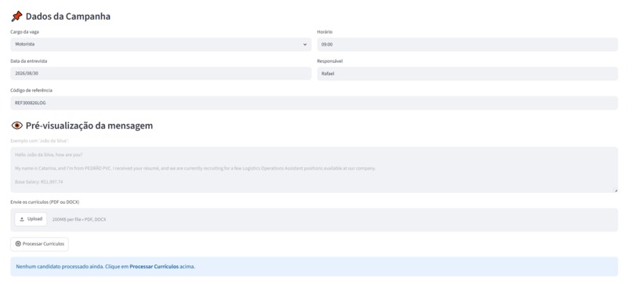The width and height of the screenshot is (632, 284).
Task: Click the resize handle of the preview text area
Action: 616,190
